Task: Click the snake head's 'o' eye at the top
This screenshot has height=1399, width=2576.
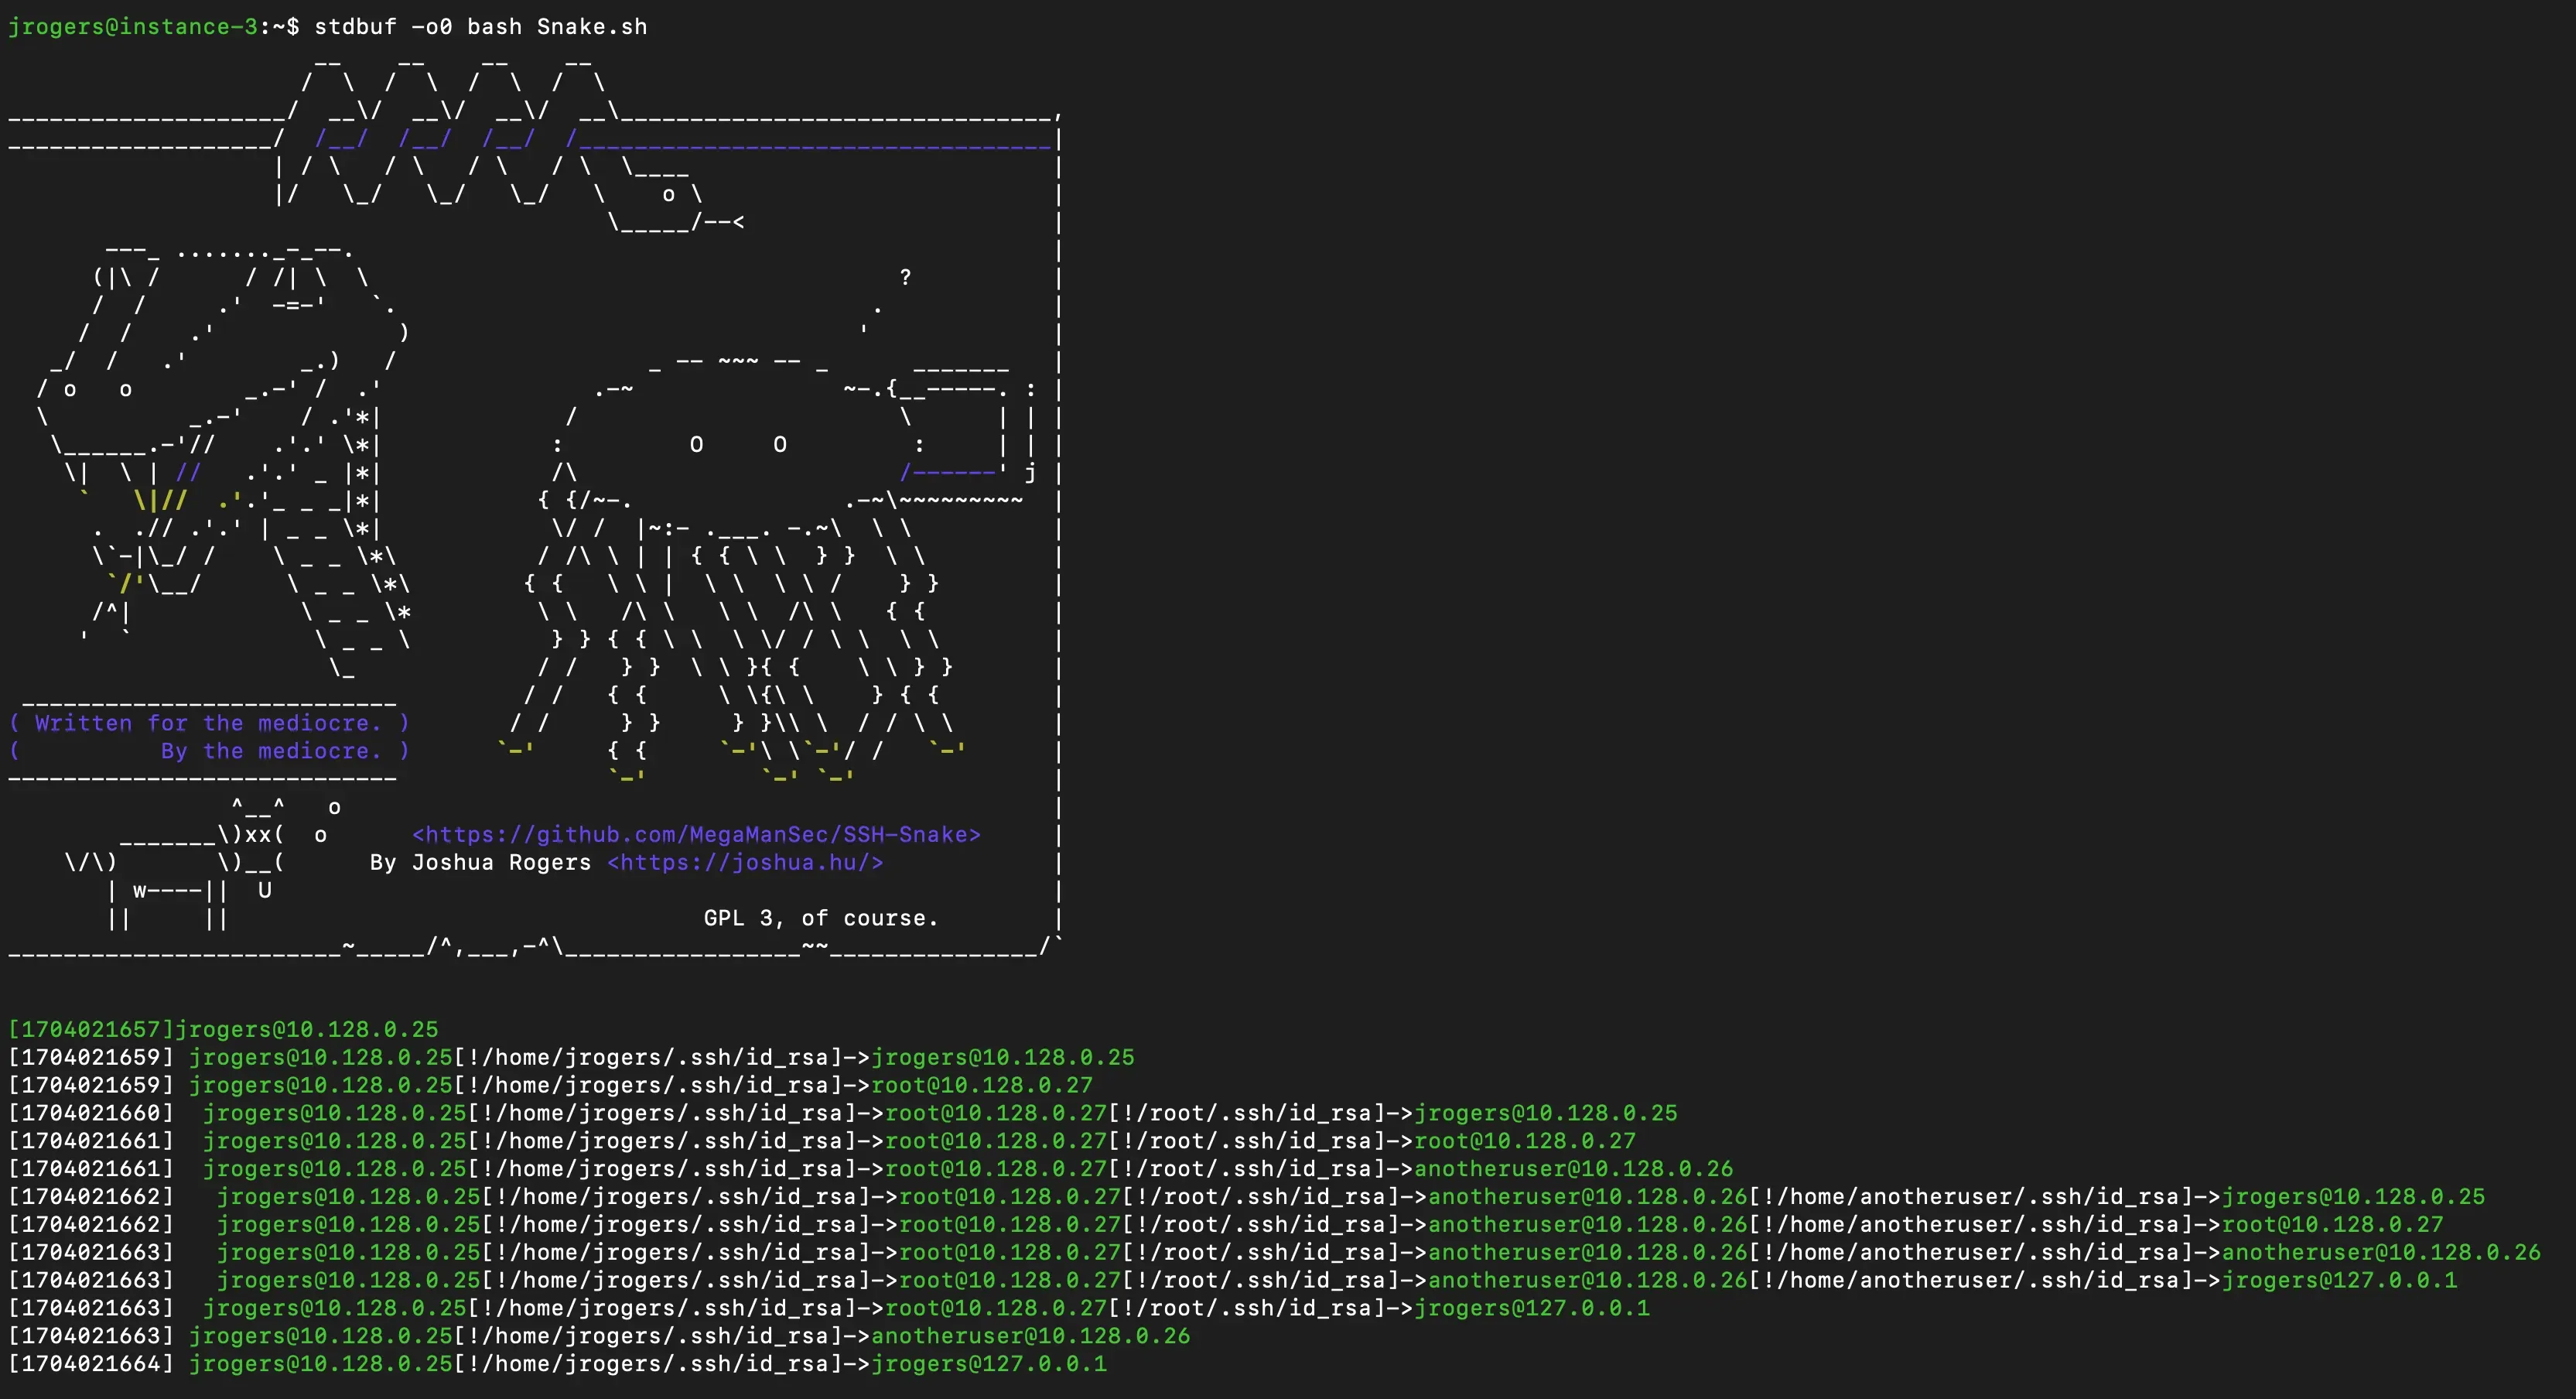Action: (668, 194)
